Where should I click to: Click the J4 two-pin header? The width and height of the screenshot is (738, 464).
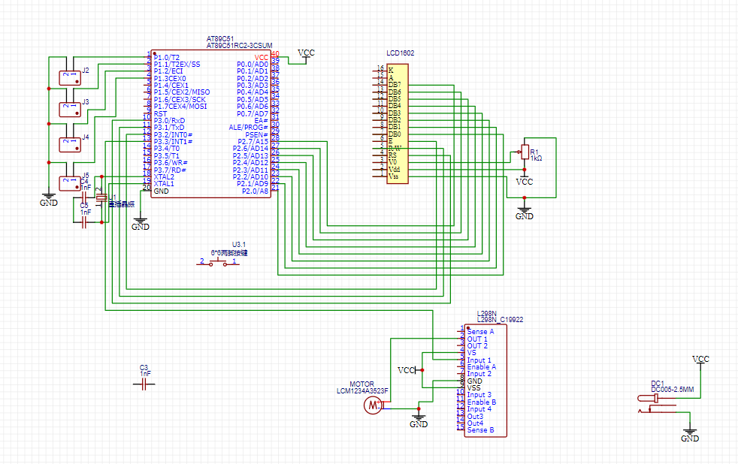(x=70, y=142)
